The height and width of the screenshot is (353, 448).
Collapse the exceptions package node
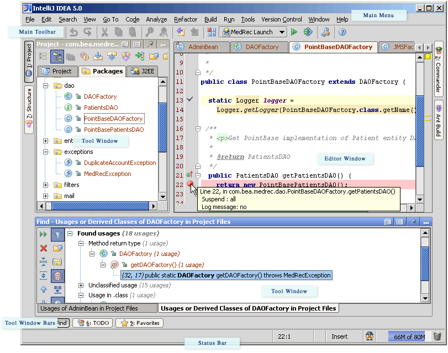coord(45,152)
